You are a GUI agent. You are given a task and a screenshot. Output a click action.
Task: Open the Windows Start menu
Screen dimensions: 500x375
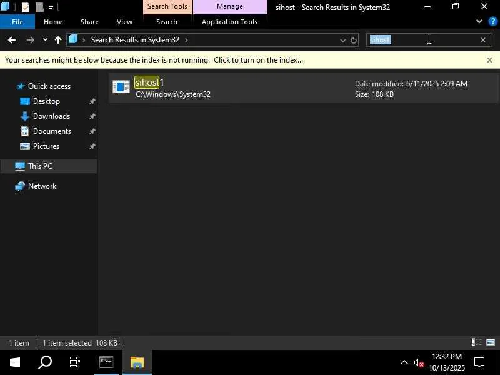pos(14,362)
